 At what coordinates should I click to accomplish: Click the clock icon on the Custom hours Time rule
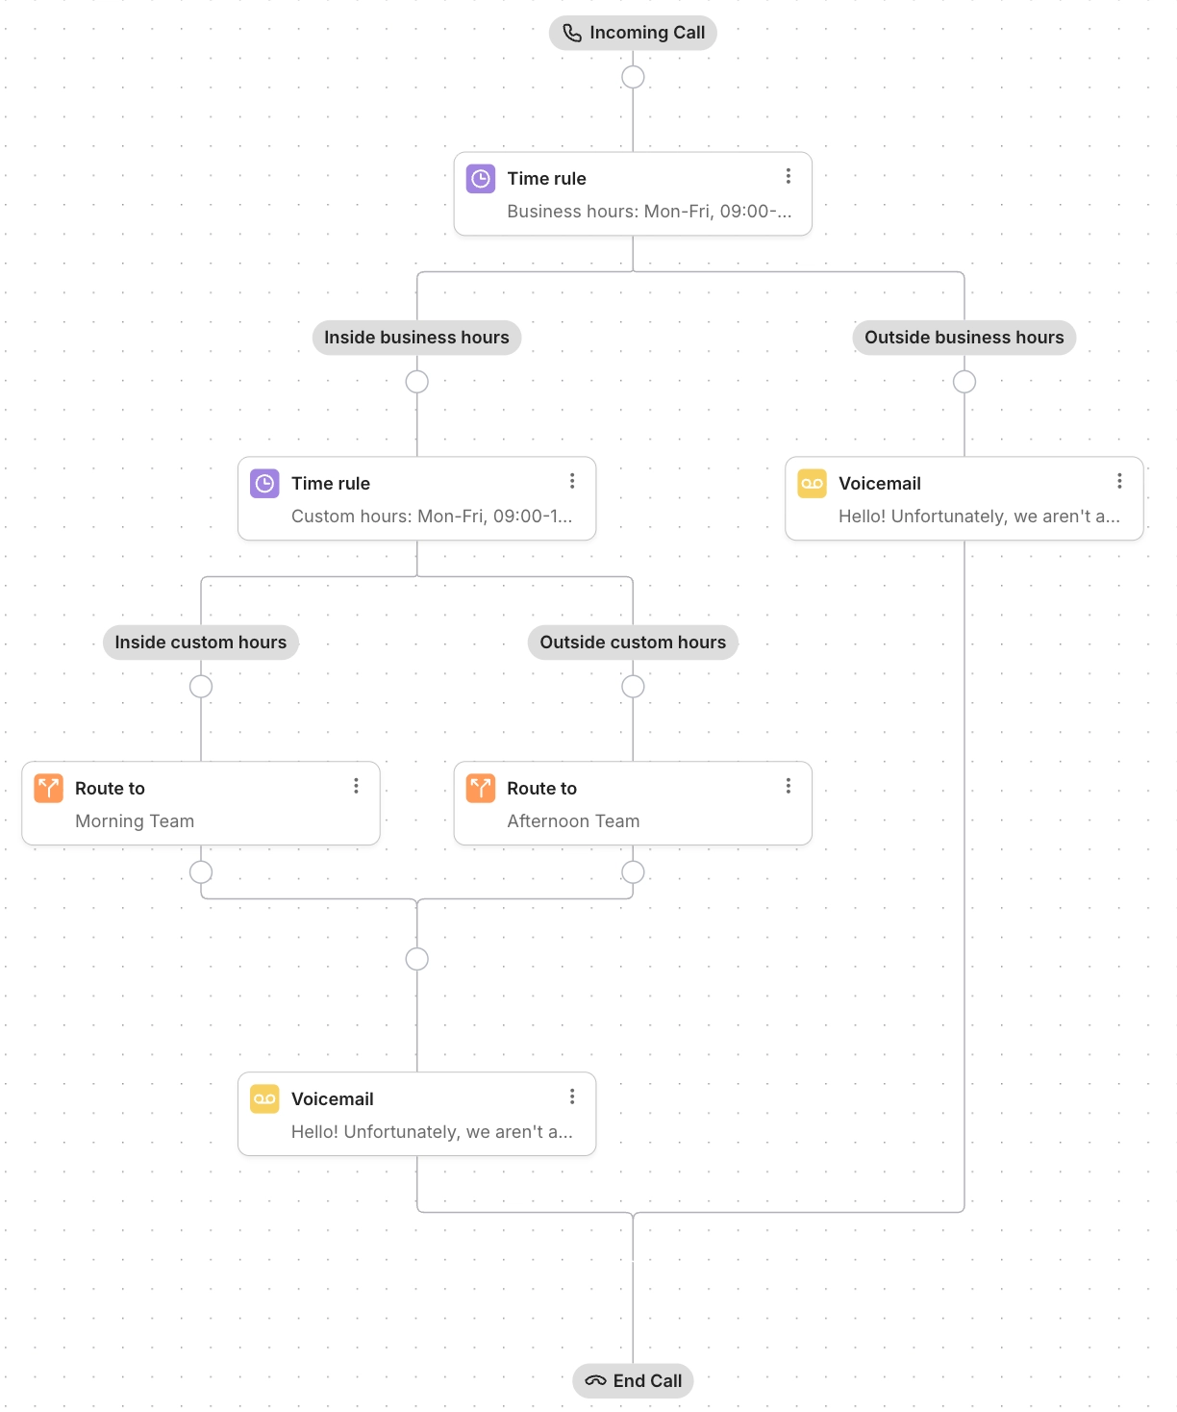click(x=263, y=483)
